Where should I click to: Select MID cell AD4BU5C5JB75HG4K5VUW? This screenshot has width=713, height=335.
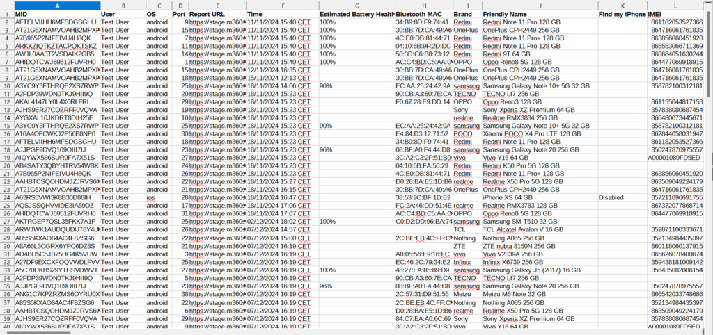57,254
